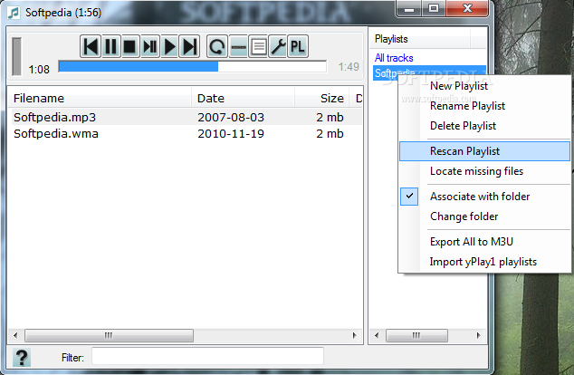Toggle play/pause with the combined button
Screen dimensions: 574x375
(x=149, y=46)
